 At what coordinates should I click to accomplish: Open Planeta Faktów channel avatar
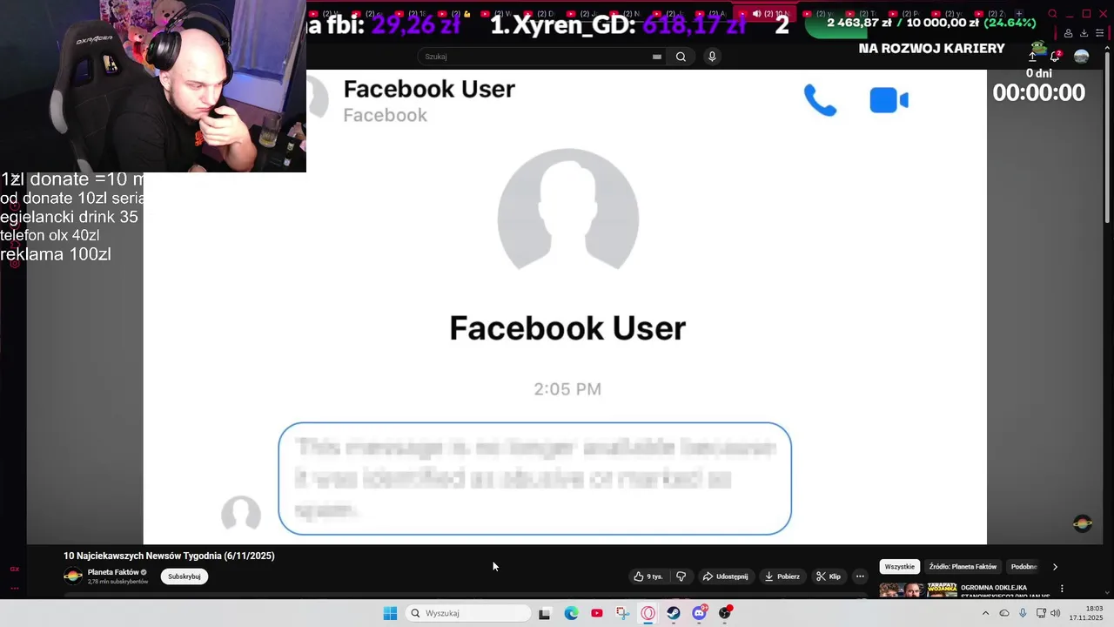point(73,576)
